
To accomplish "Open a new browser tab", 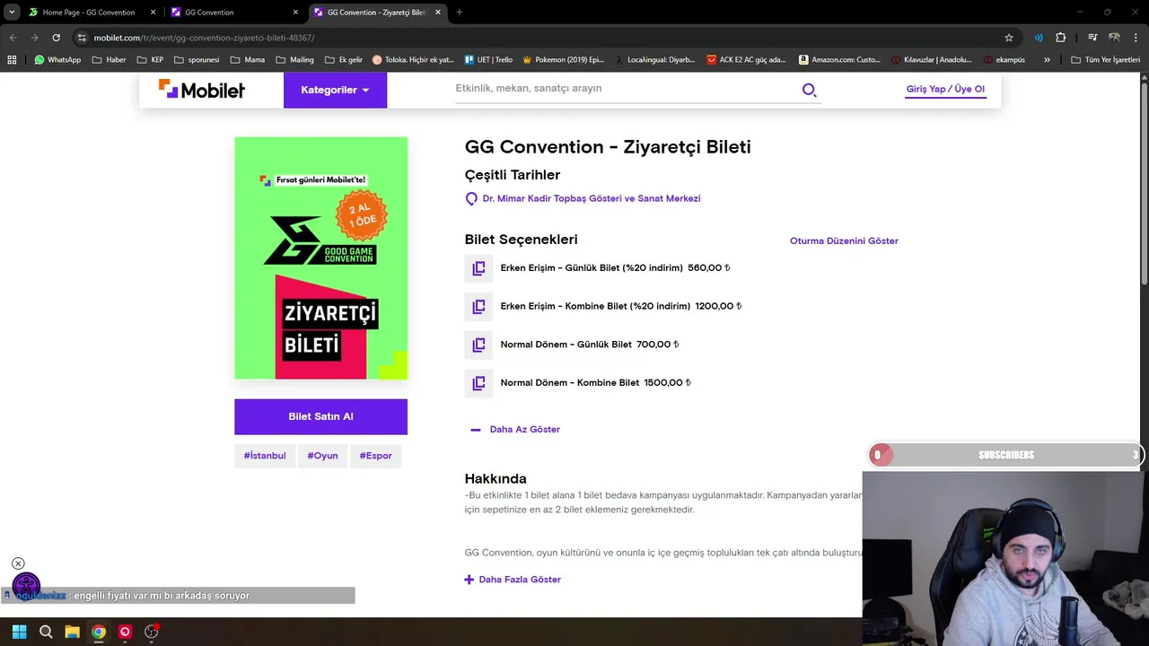I will point(459,13).
